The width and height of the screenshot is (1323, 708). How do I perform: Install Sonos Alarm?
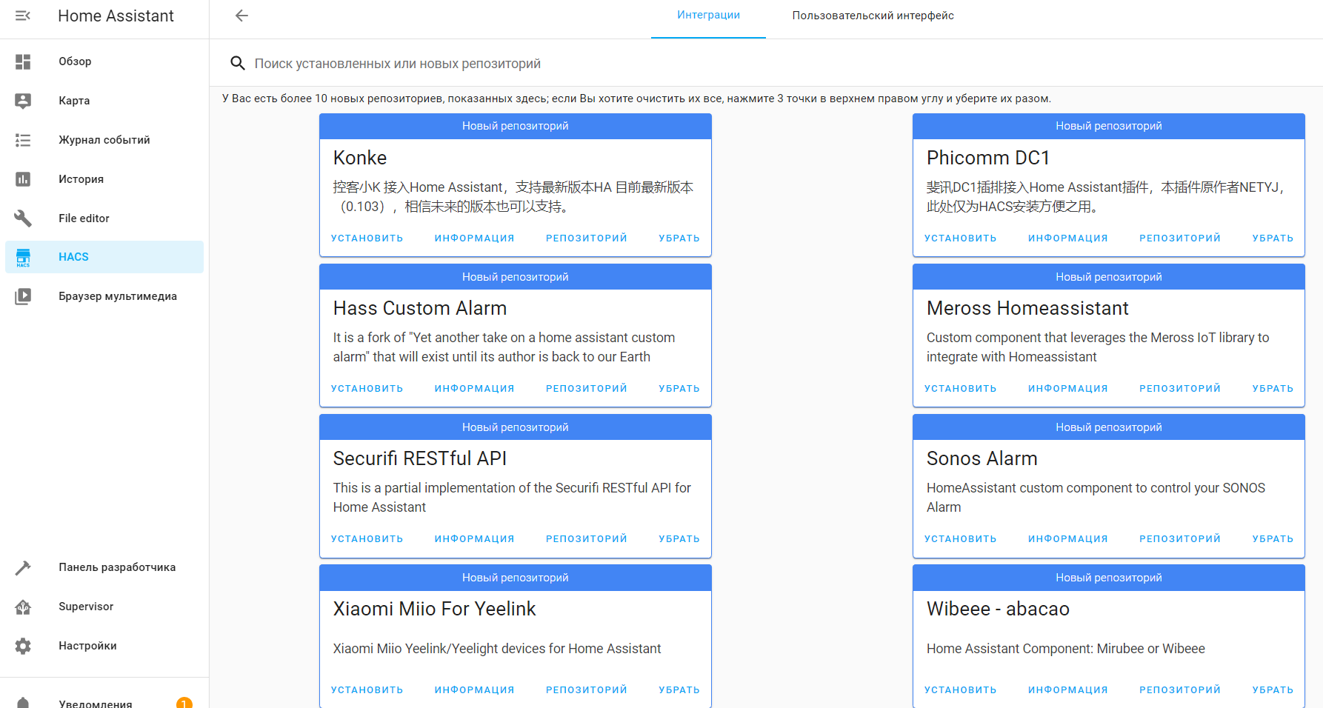960,539
